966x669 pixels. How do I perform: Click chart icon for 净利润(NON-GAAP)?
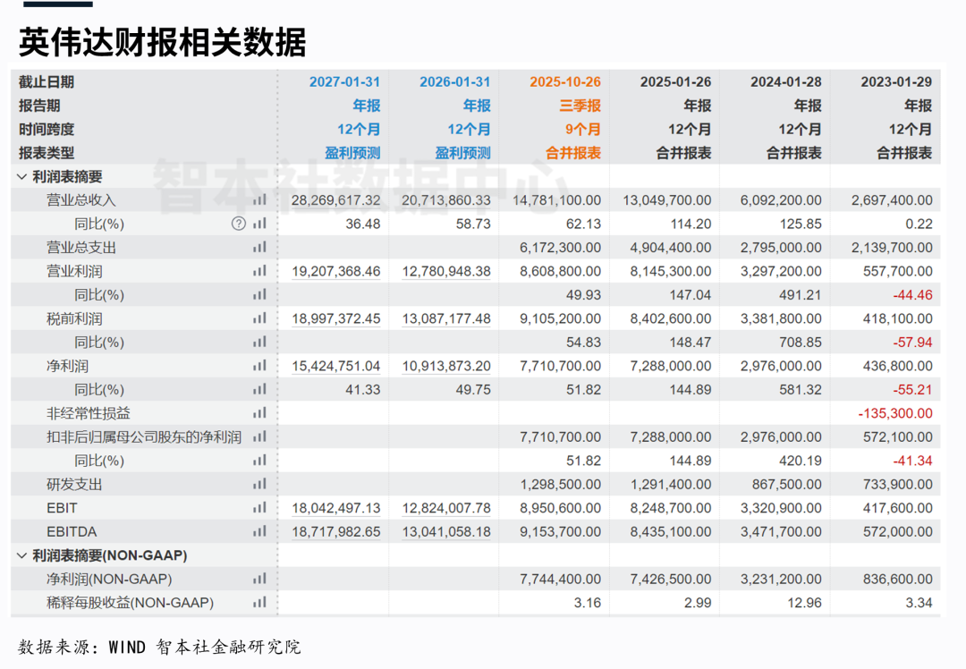(259, 580)
